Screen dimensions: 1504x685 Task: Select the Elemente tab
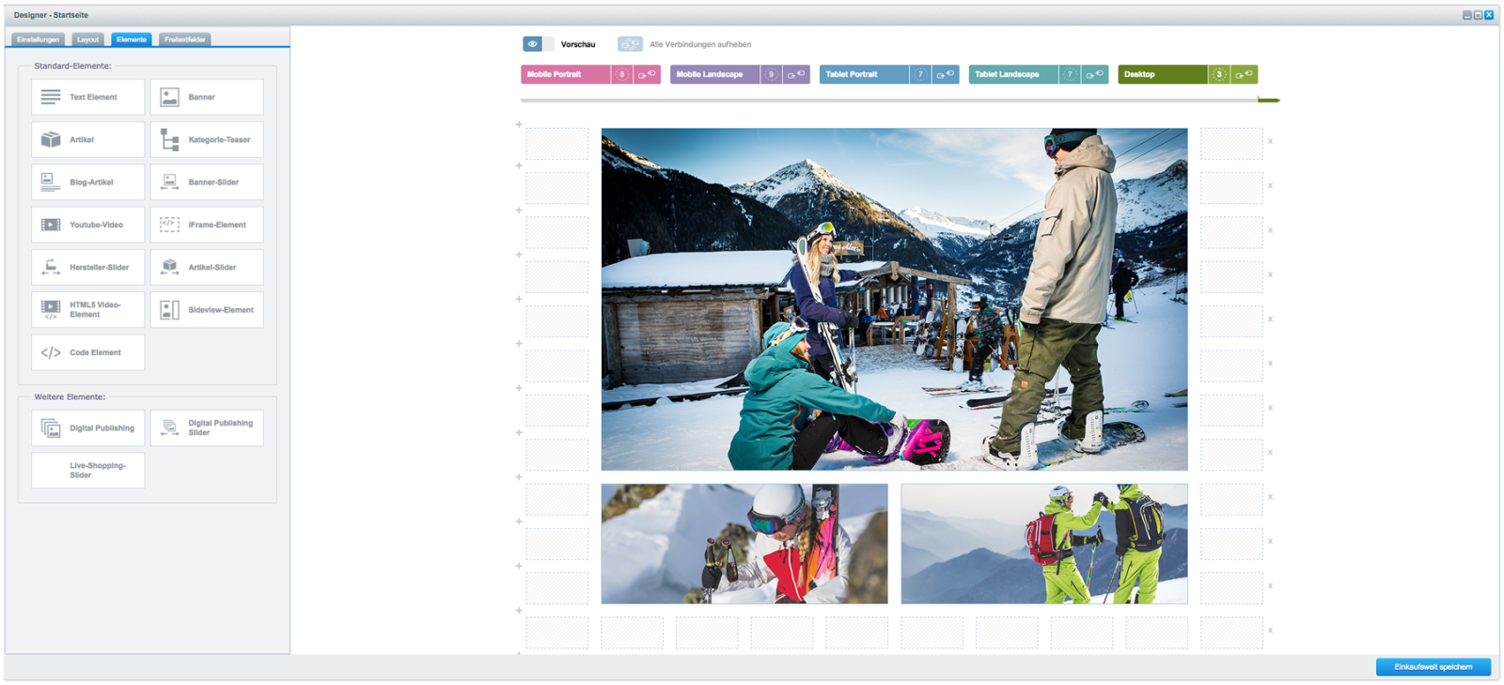point(132,39)
